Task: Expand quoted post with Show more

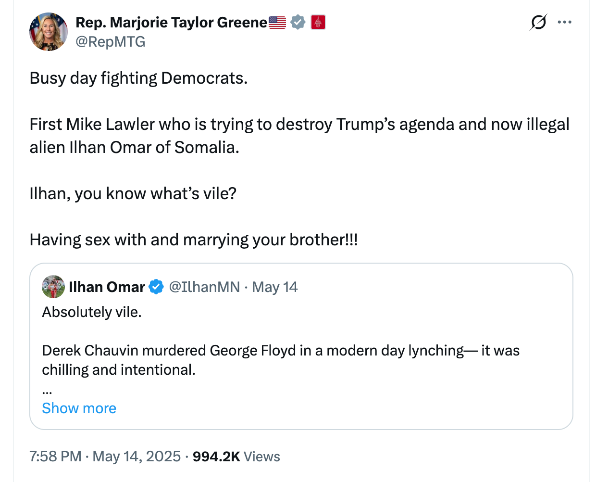Action: [79, 408]
